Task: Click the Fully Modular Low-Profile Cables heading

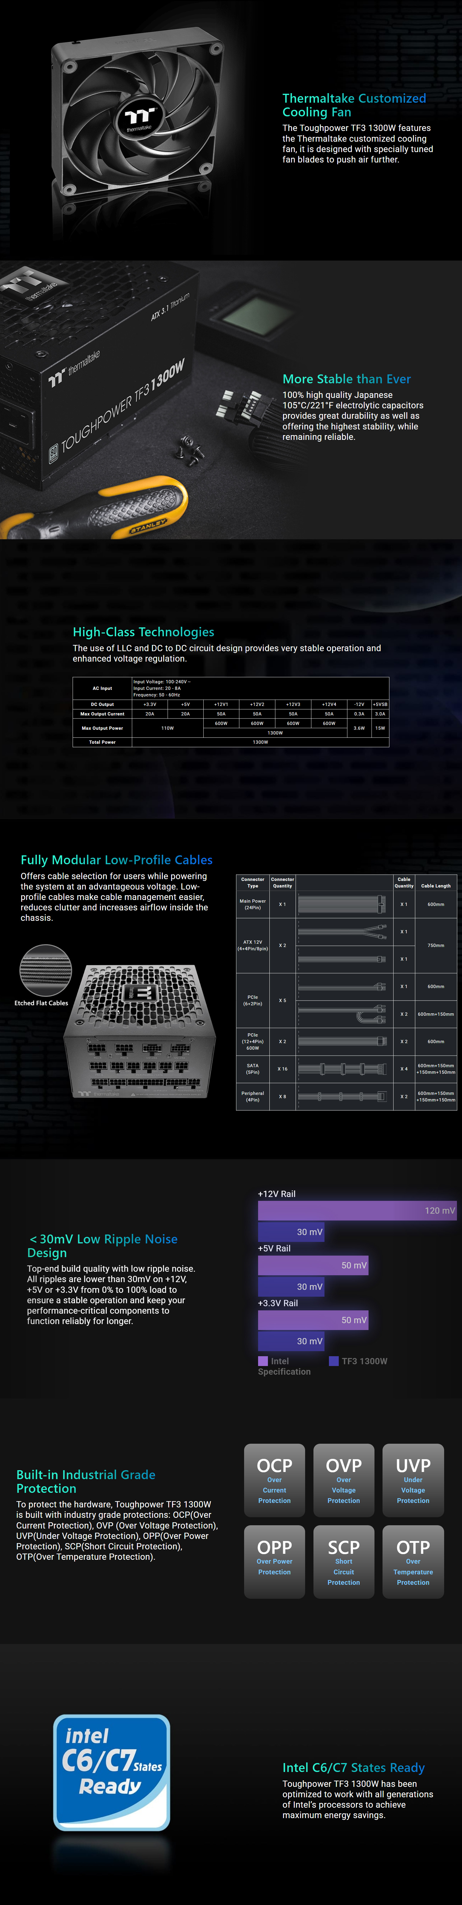Action: (x=117, y=860)
